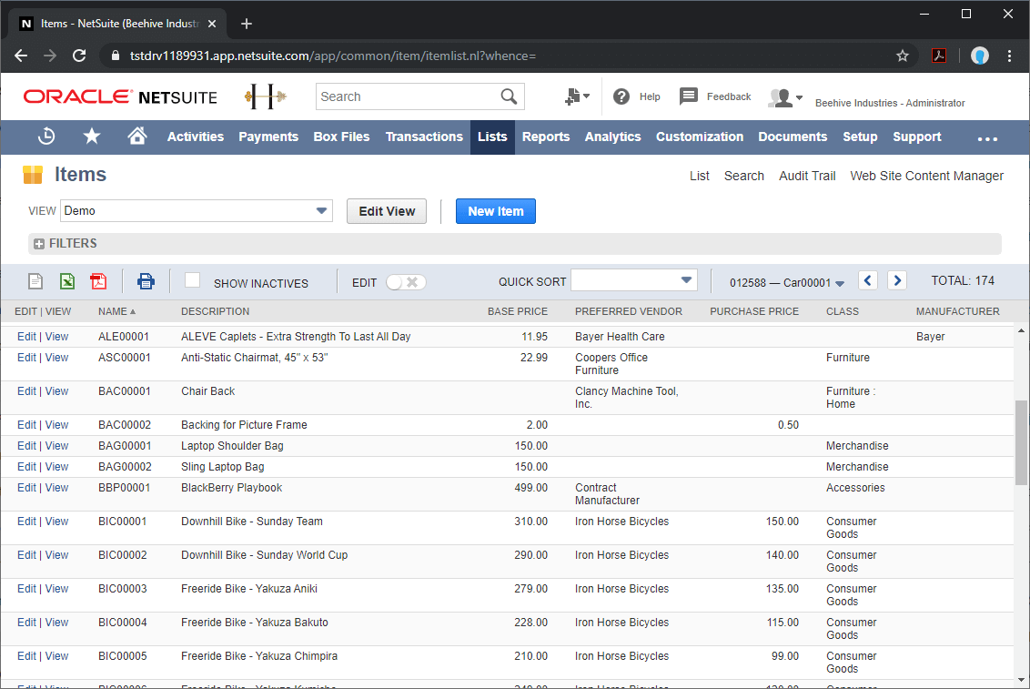Screen dimensions: 1030x689
Task: Go to the Home icon
Action: pos(137,137)
